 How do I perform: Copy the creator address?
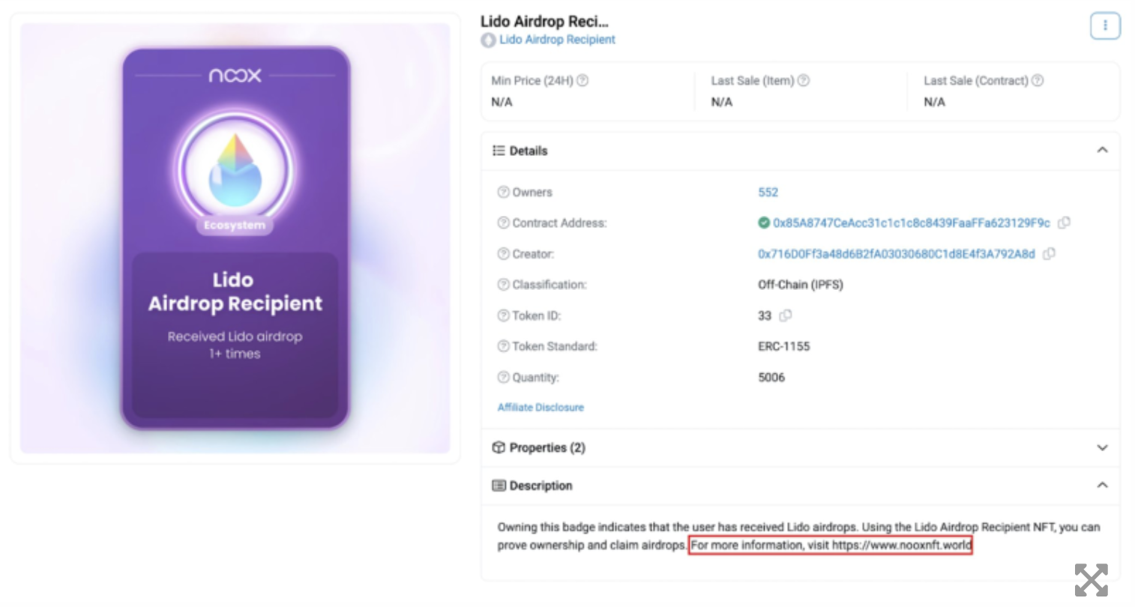pyautogui.click(x=1049, y=254)
